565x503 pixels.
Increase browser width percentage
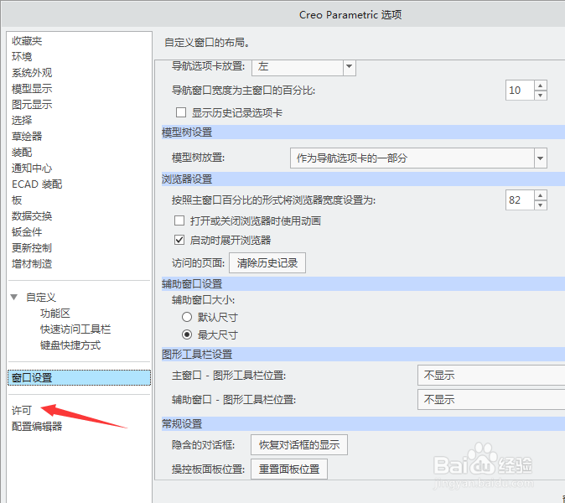(x=540, y=195)
